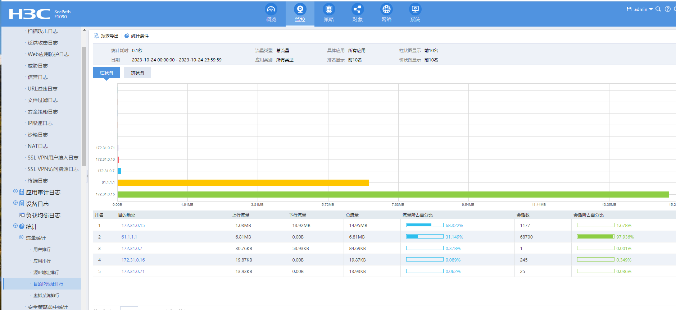Screen dimensions: 676x310
Task: Click the 报表导出 export report button
Action: click(x=106, y=36)
